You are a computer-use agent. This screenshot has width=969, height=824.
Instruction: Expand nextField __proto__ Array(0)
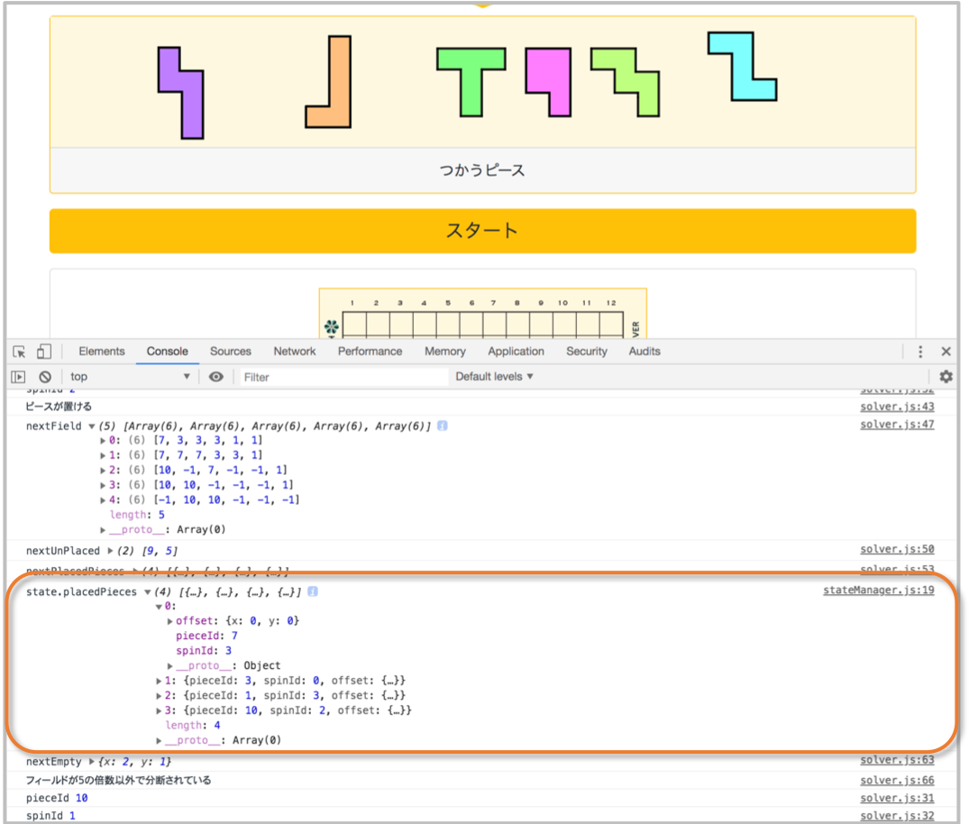coord(103,530)
